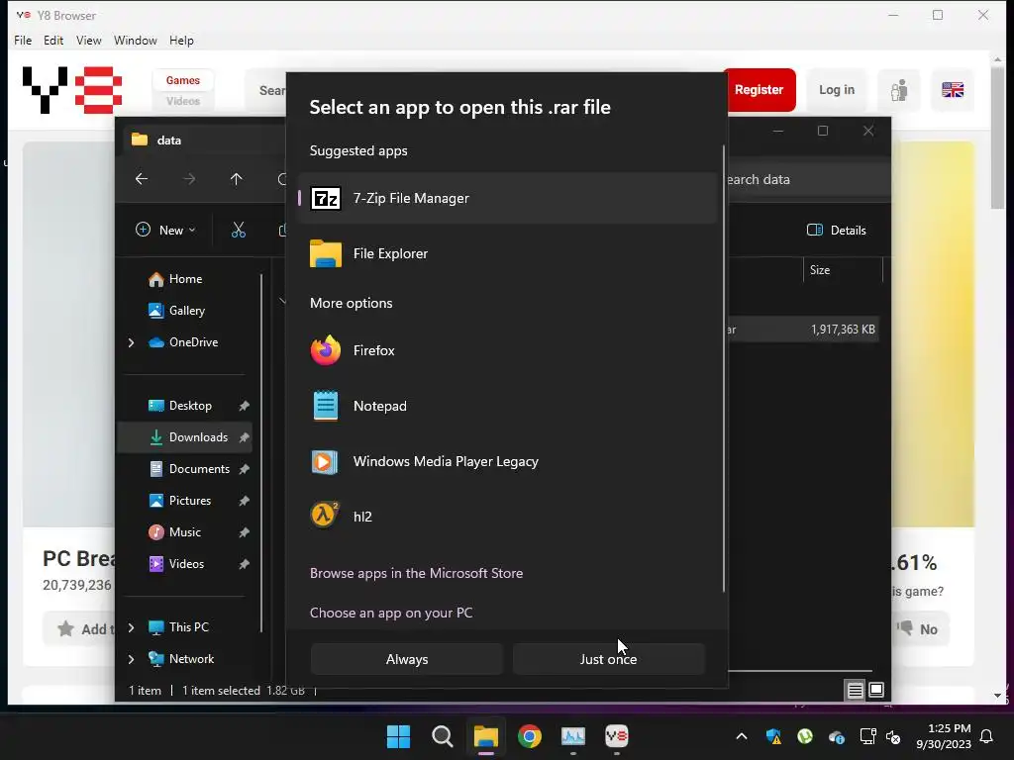Click pin icon next to Pictures

pyautogui.click(x=244, y=501)
